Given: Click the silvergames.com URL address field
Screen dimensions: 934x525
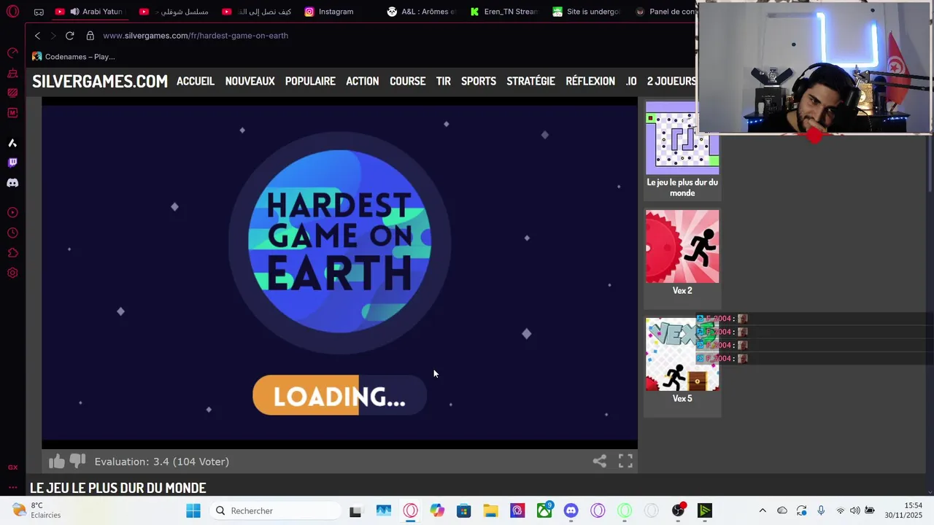Looking at the screenshot, I should tap(196, 36).
